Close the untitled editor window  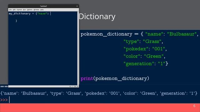(77, 6)
